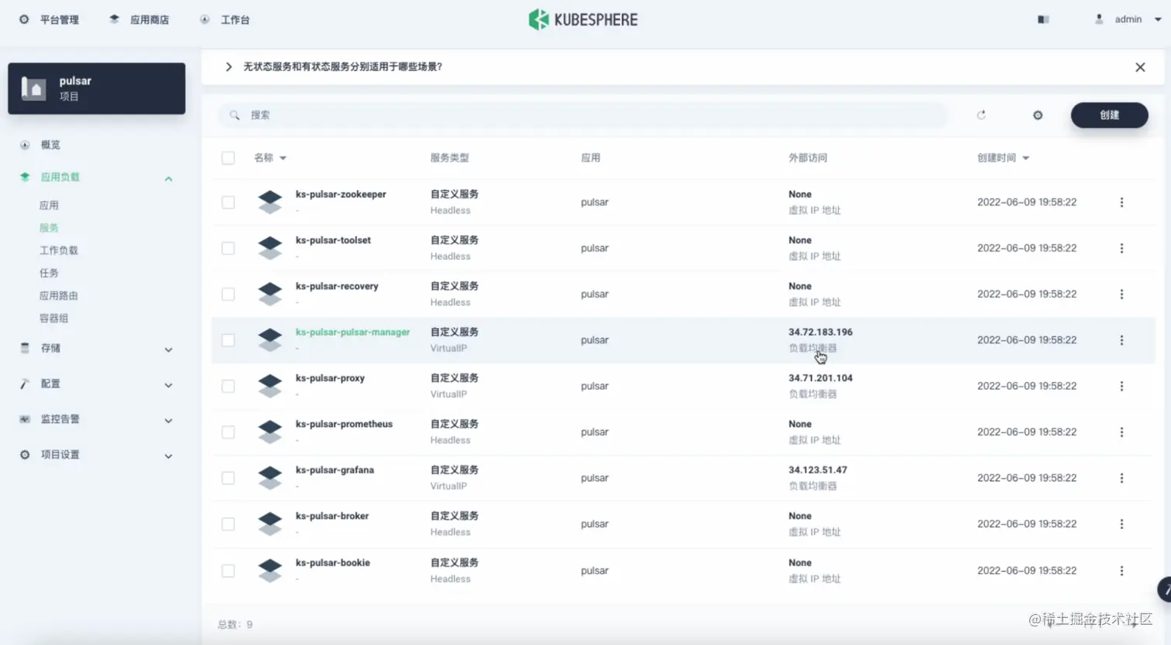Image resolution: width=1171 pixels, height=645 pixels.
Task: Open the 任务 sidebar item
Action: click(49, 273)
